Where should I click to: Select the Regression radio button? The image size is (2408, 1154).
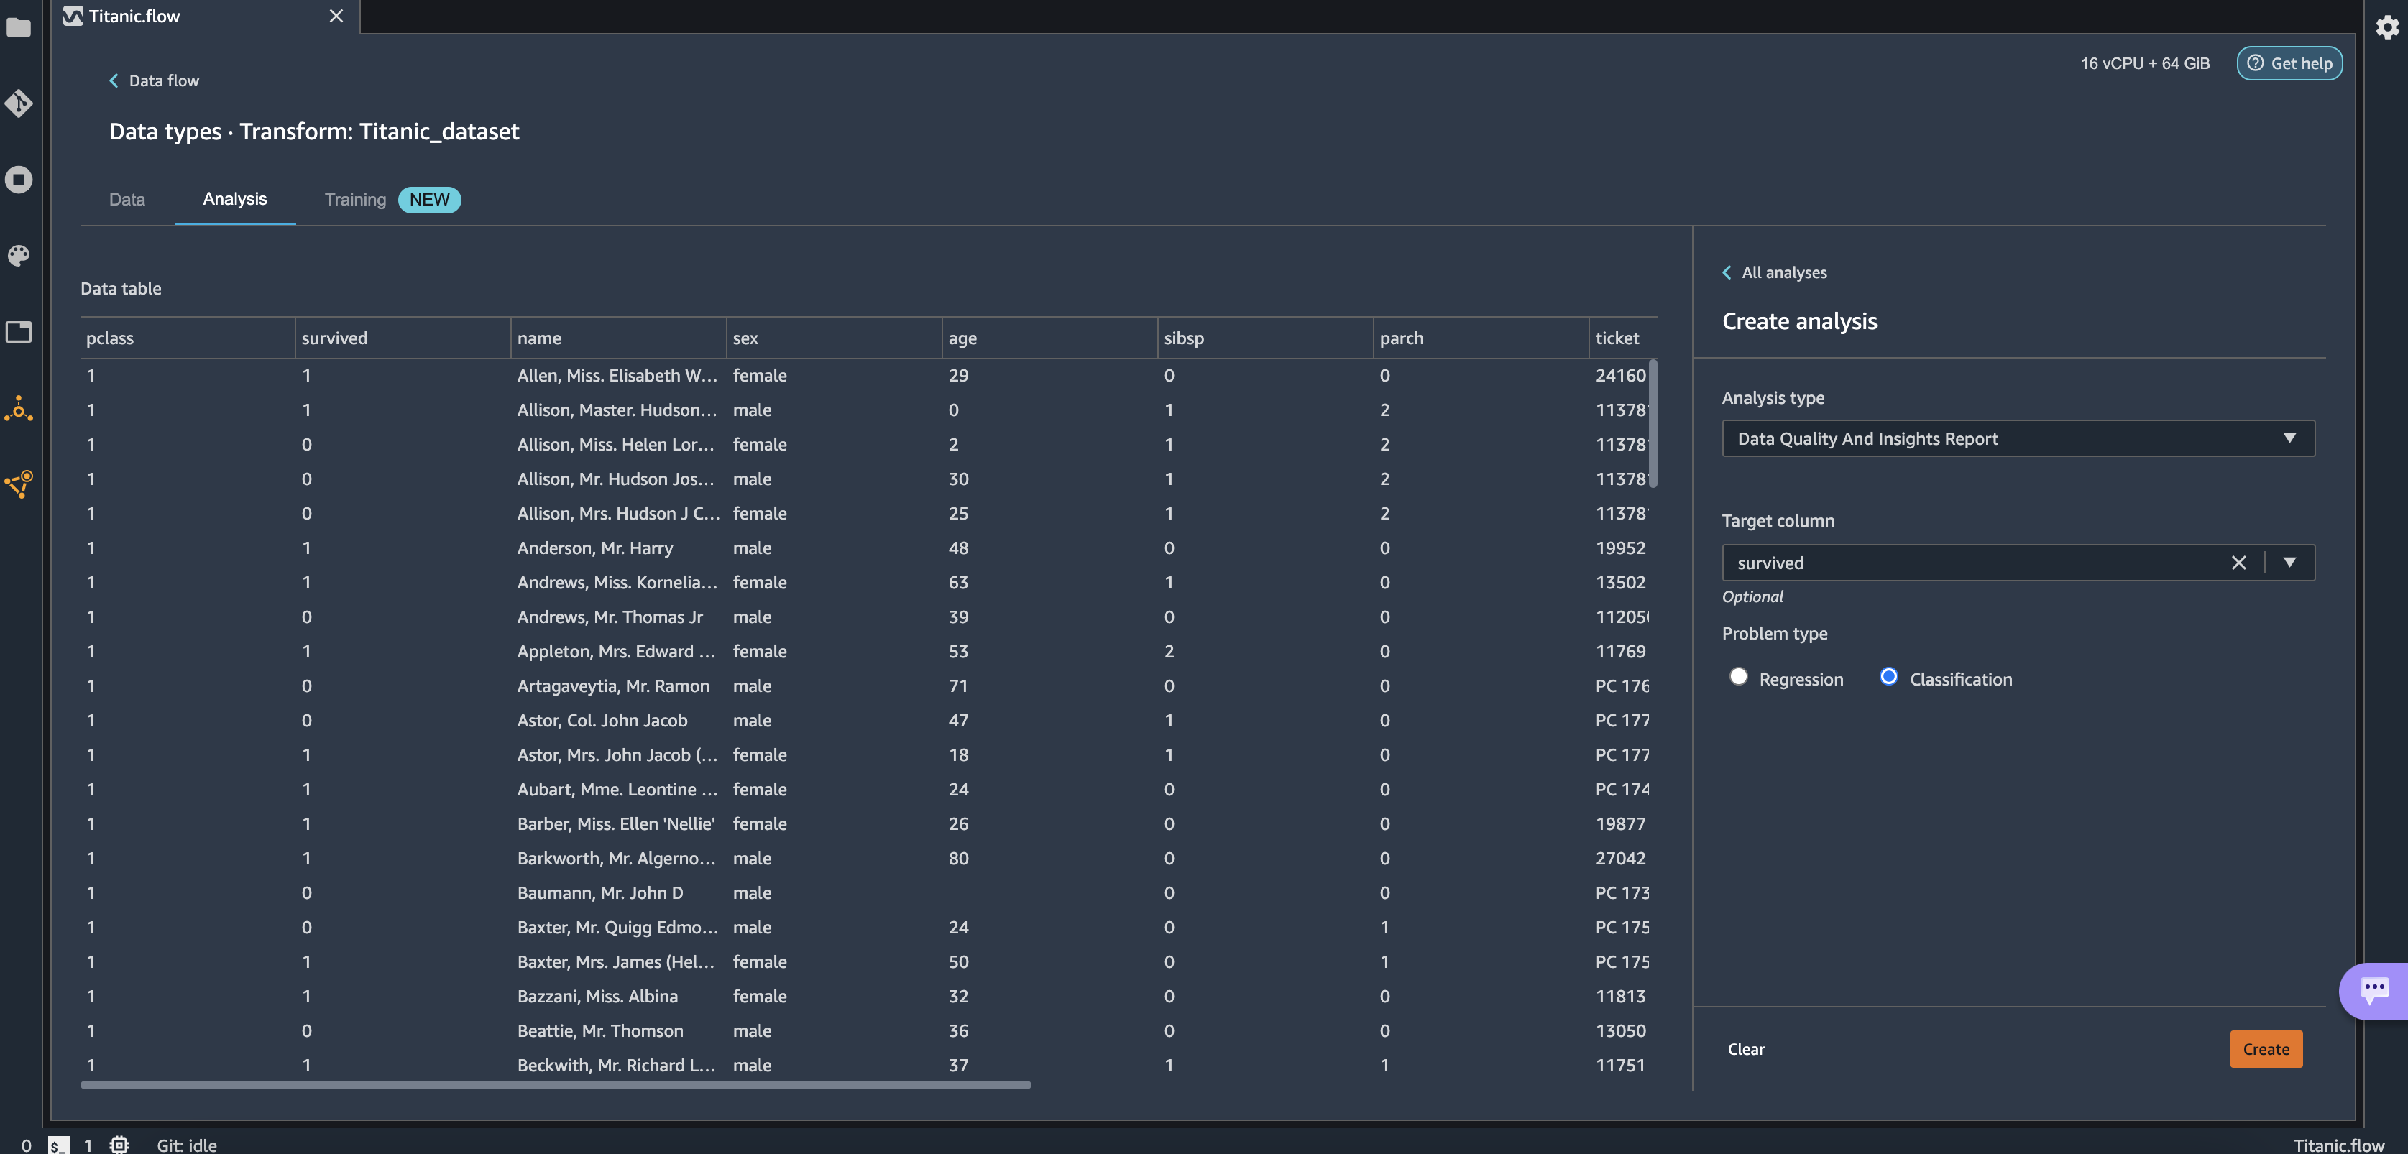(x=1738, y=676)
